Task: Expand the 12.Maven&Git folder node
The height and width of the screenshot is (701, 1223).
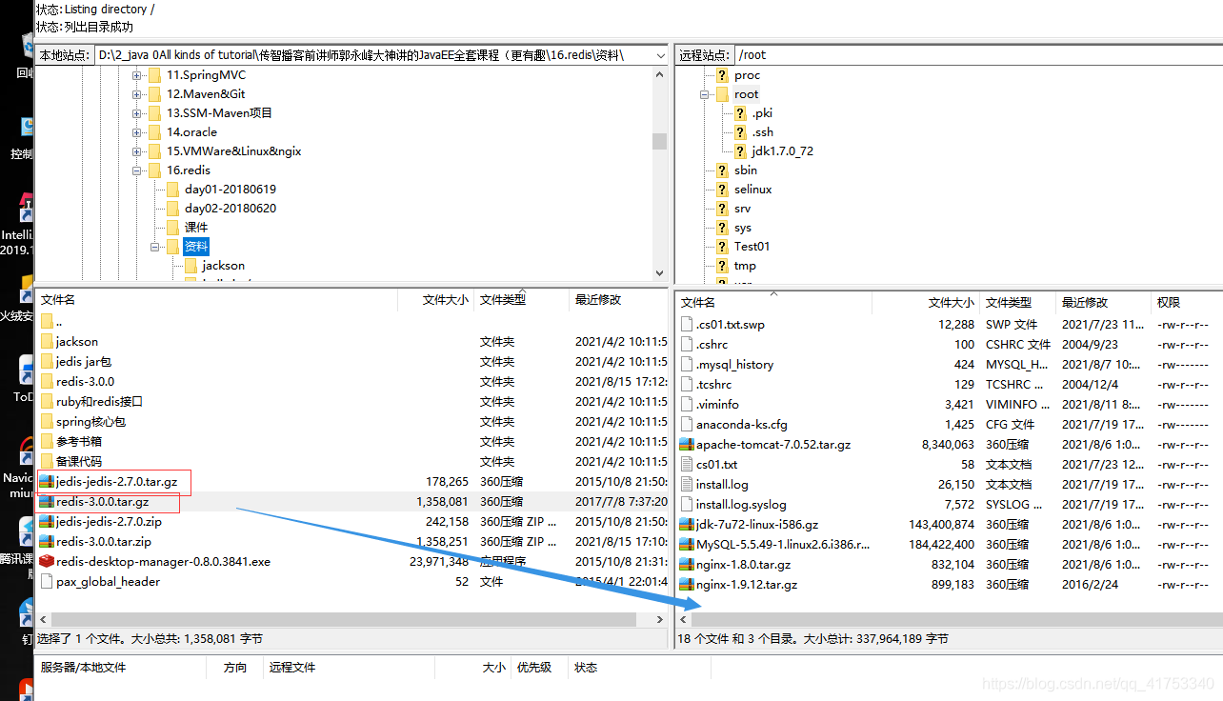Action: [137, 94]
